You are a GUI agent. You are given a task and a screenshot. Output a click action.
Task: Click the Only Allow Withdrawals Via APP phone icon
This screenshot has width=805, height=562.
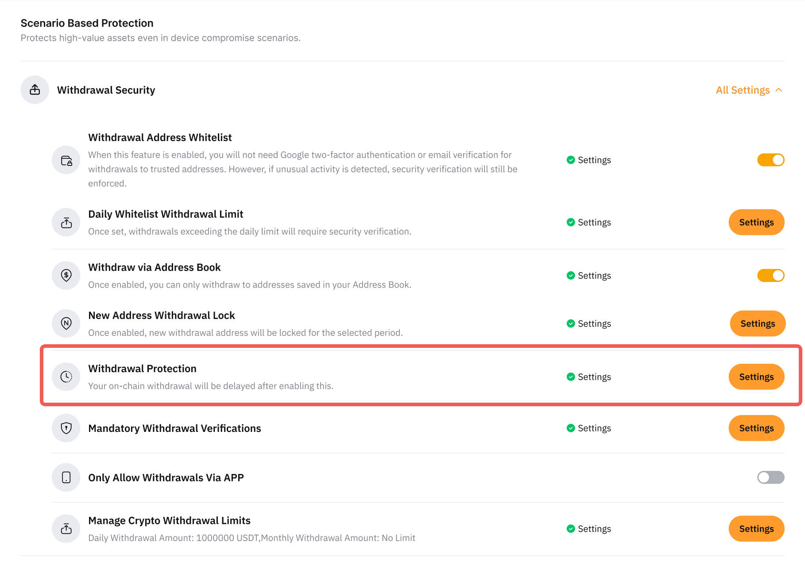click(x=66, y=477)
